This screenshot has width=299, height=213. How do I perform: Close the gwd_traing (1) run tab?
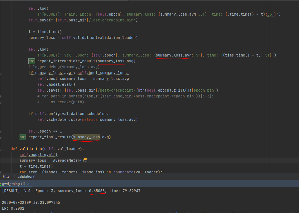click(x=28, y=184)
